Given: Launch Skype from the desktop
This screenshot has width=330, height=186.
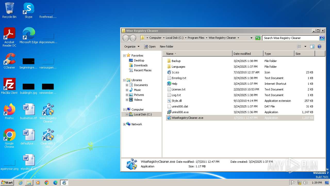Looking at the screenshot, I should point(28,10).
